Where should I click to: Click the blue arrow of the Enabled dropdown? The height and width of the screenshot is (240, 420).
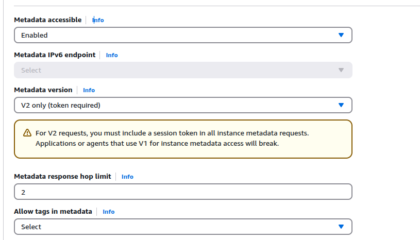(341, 35)
